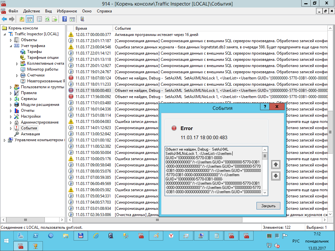This screenshot has height=251, width=335.
Task: Select Тарифные опции in the tree
Action: click(x=43, y=58)
